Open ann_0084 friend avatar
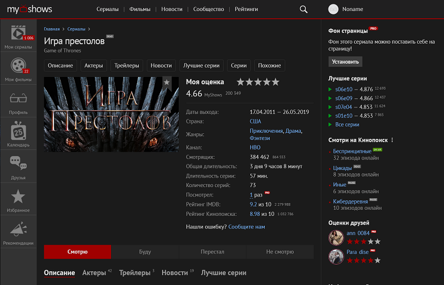Viewport: 444px width, 285px height. [336, 237]
